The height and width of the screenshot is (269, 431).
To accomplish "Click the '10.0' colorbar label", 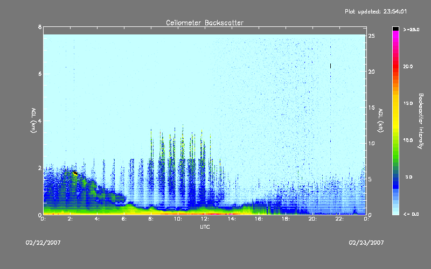I will click(408, 140).
